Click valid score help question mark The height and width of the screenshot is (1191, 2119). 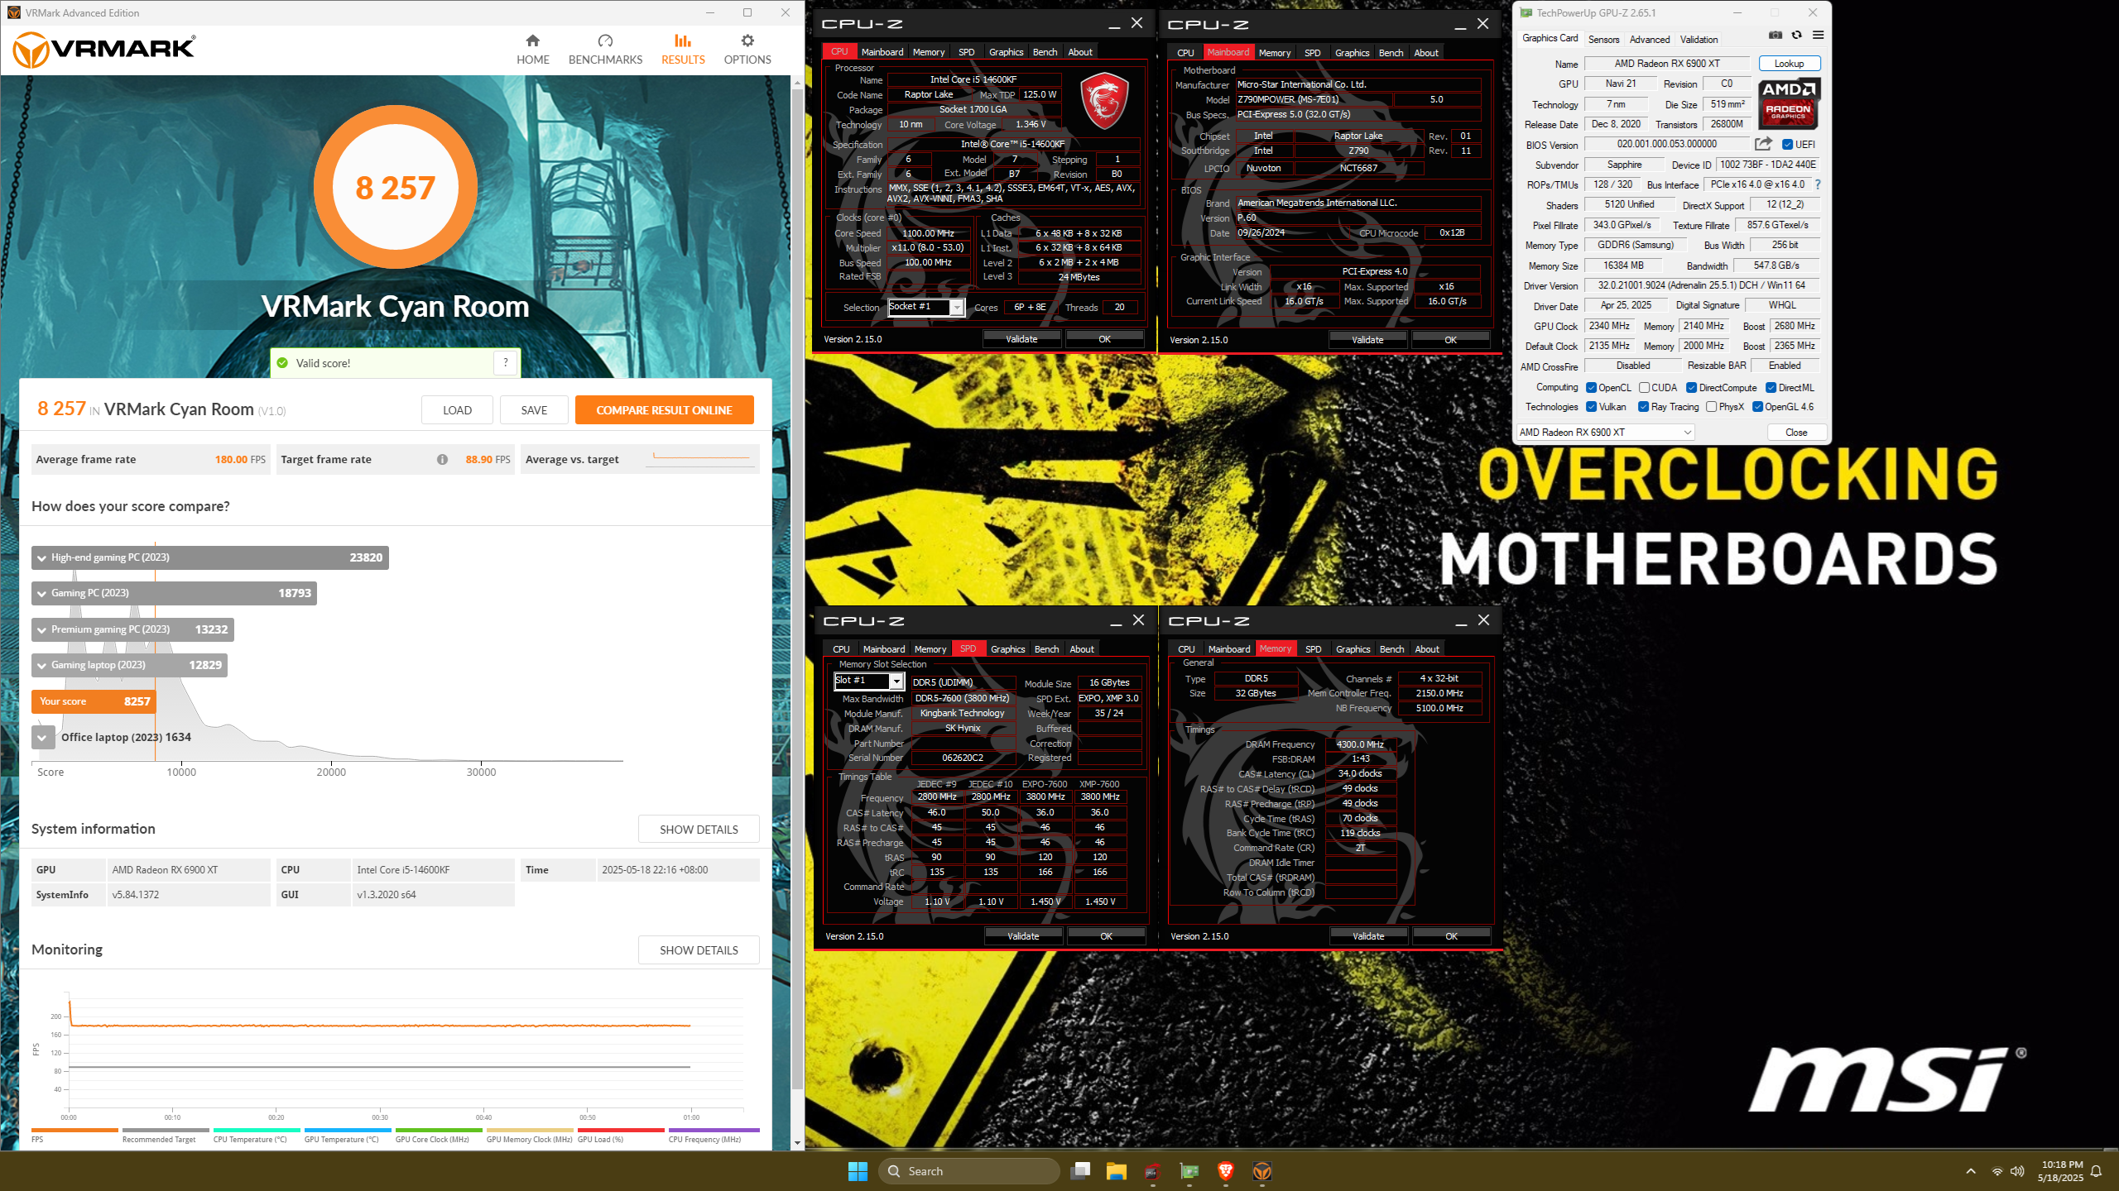[x=506, y=362]
